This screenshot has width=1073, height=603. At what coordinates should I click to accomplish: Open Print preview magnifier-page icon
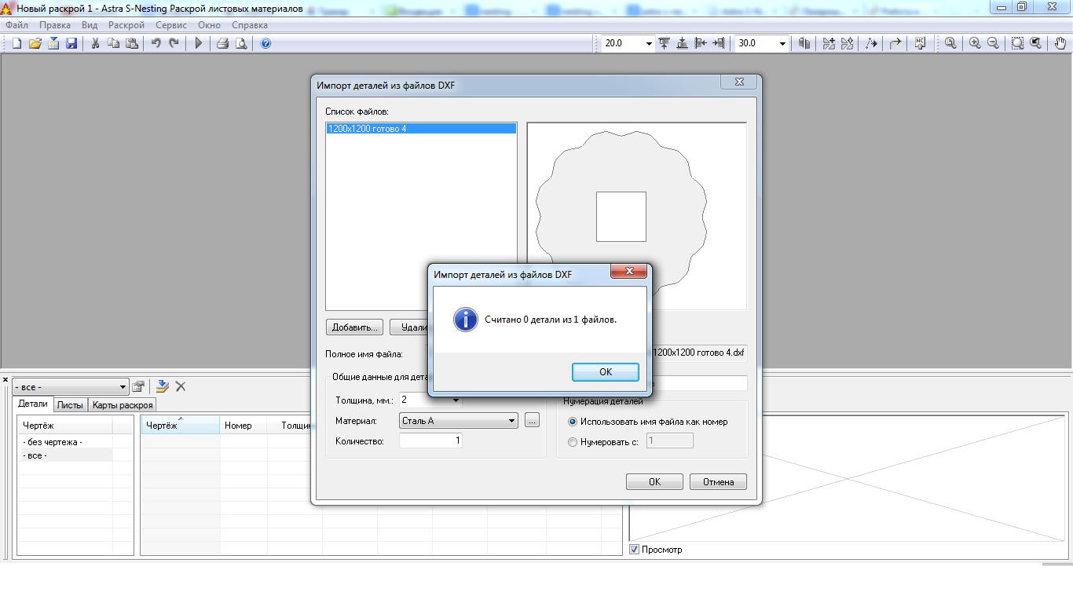[241, 44]
